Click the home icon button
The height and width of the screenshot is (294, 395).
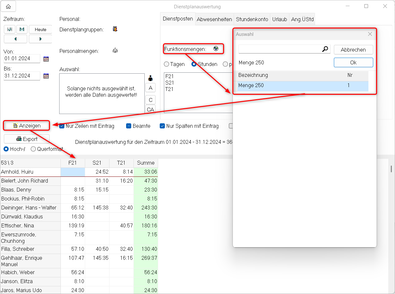[x=8, y=6]
